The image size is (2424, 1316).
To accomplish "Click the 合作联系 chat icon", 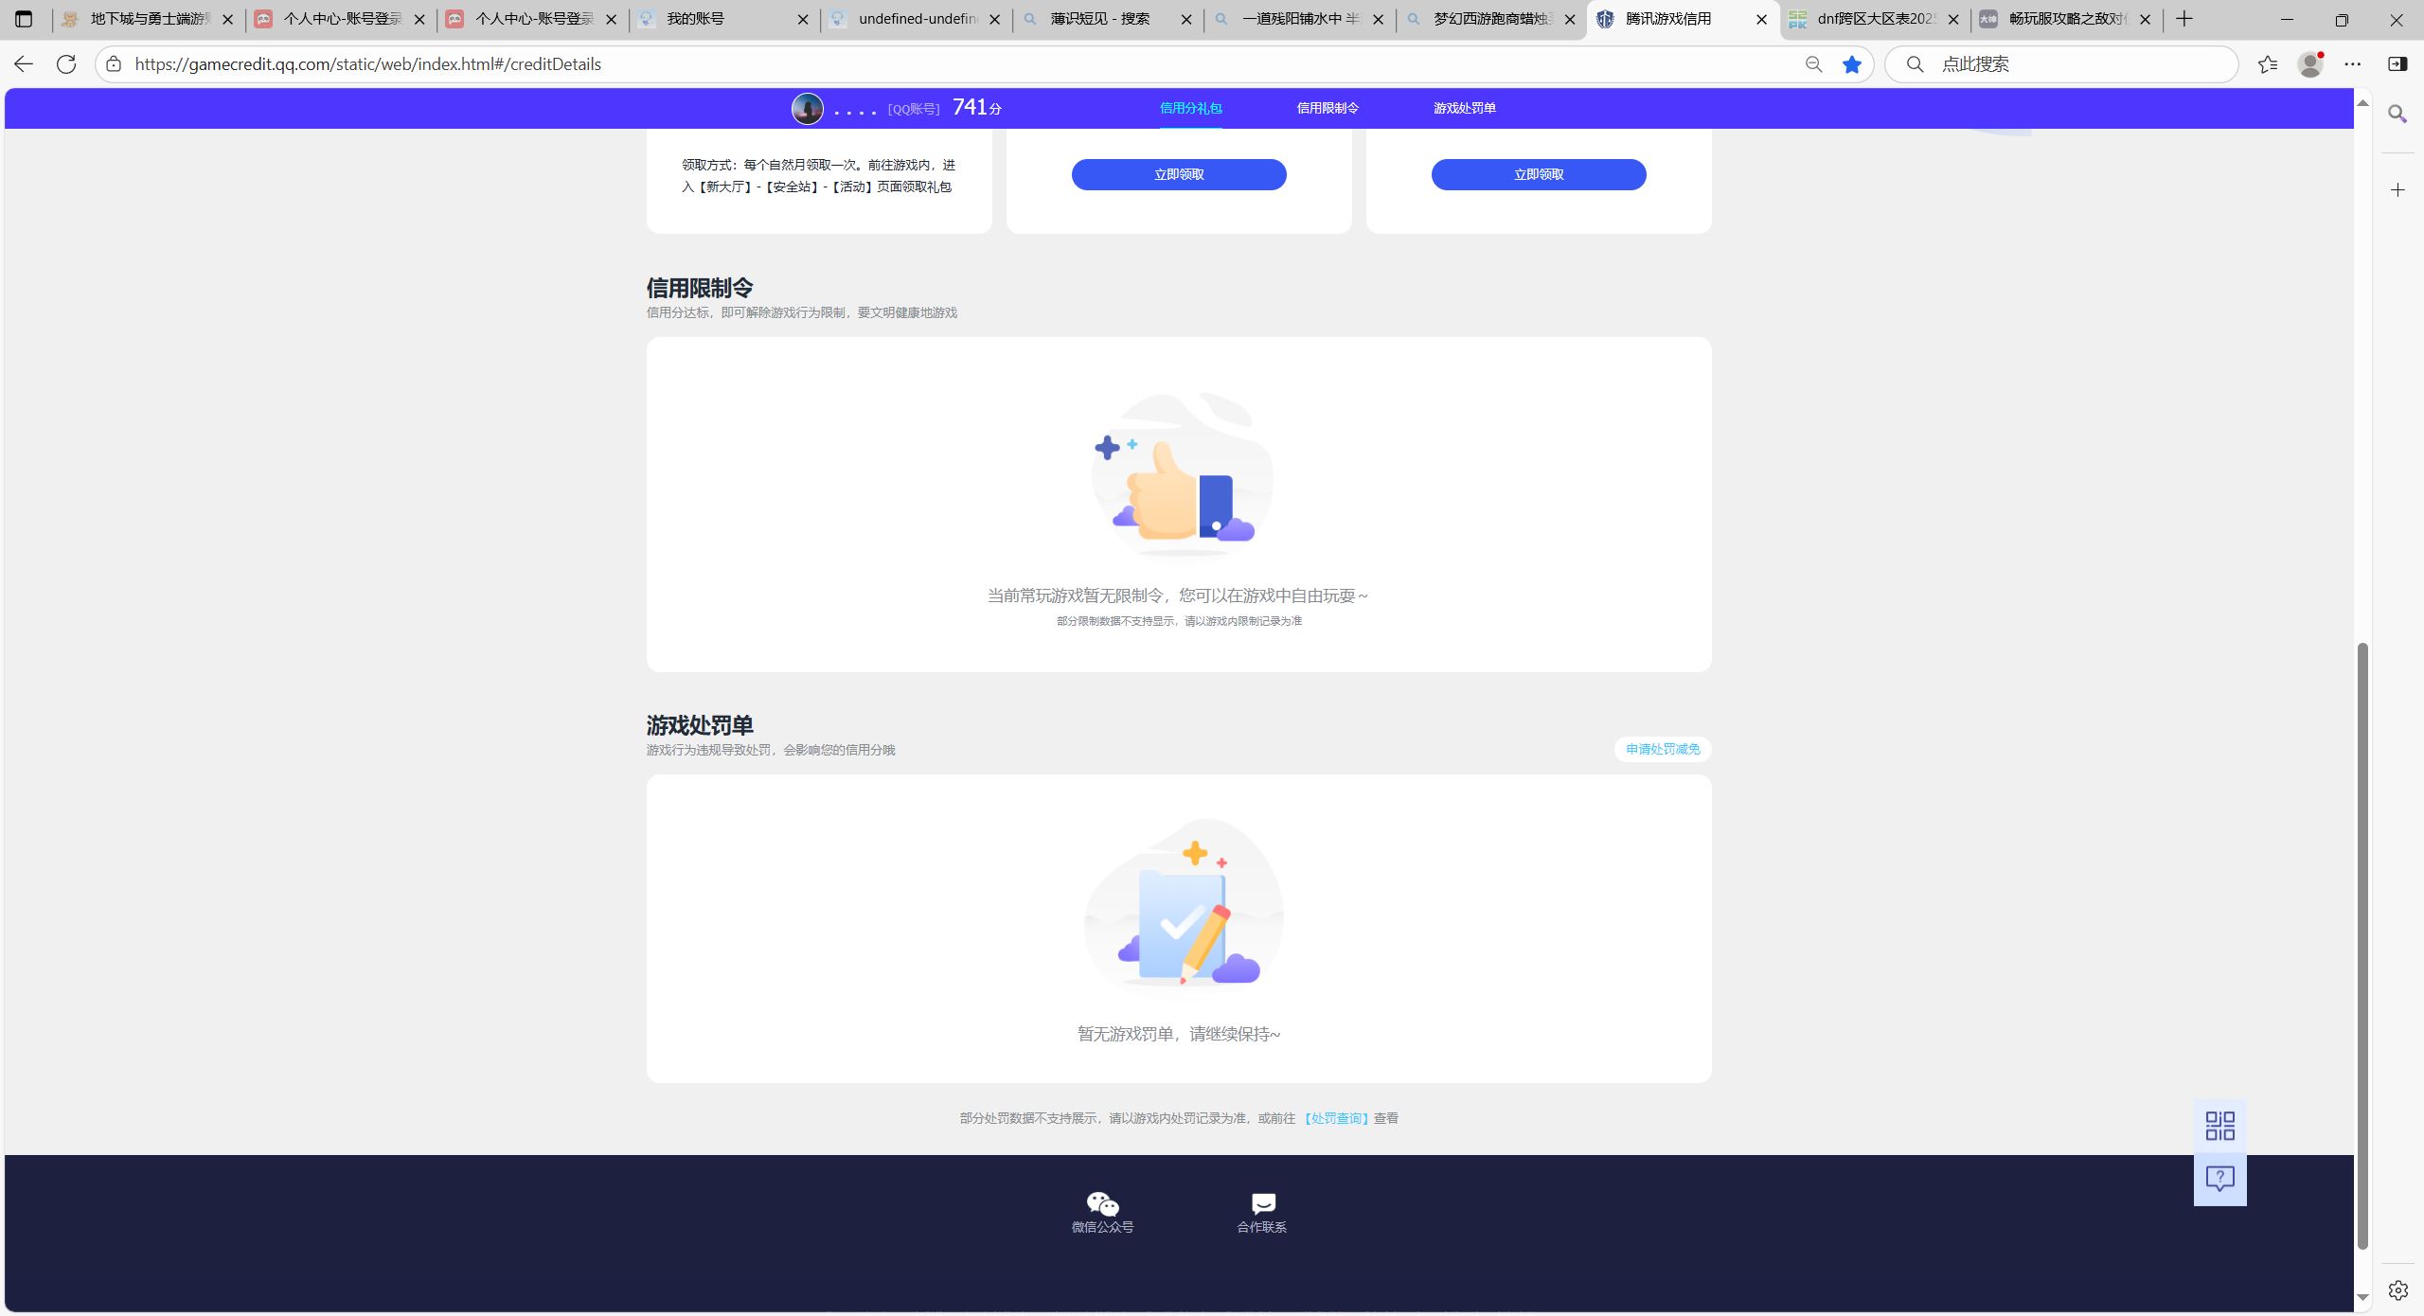I will coord(1262,1204).
